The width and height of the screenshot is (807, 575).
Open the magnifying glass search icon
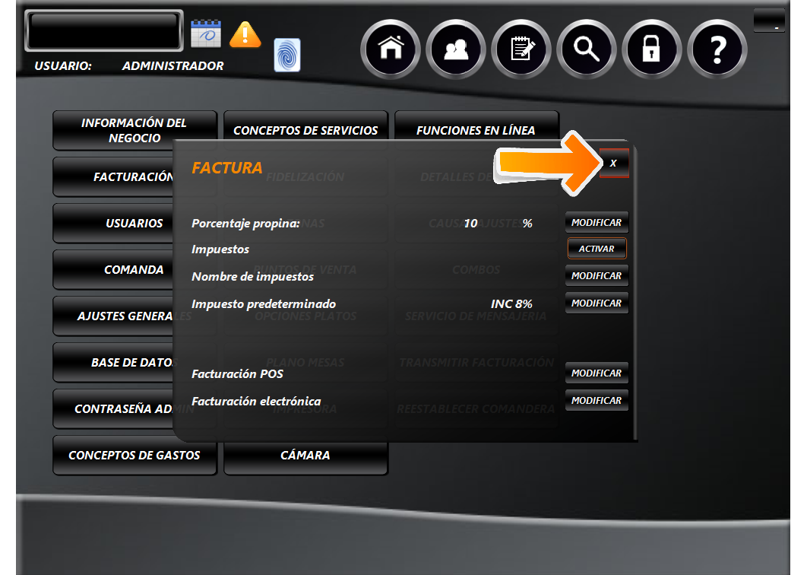[587, 49]
